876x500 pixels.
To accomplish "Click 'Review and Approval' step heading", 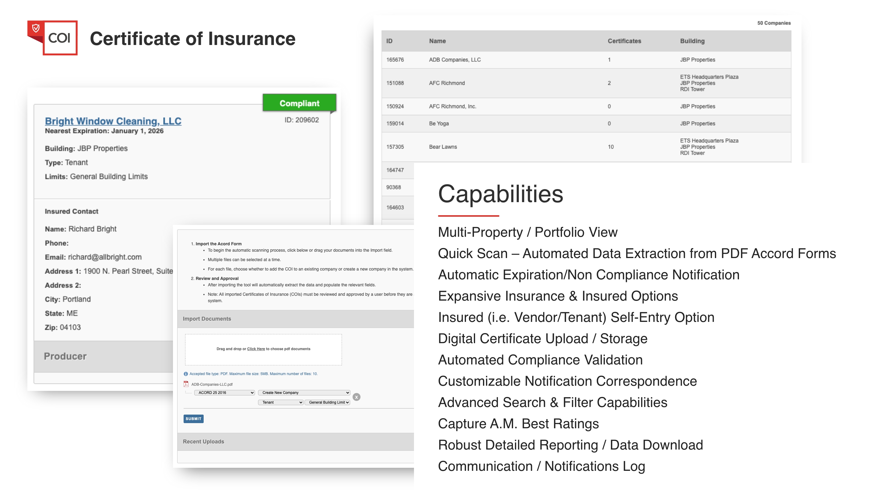I will [217, 278].
